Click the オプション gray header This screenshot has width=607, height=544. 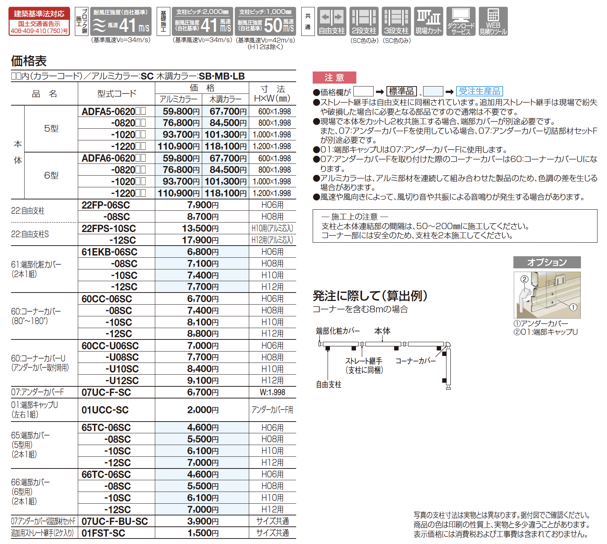[547, 262]
